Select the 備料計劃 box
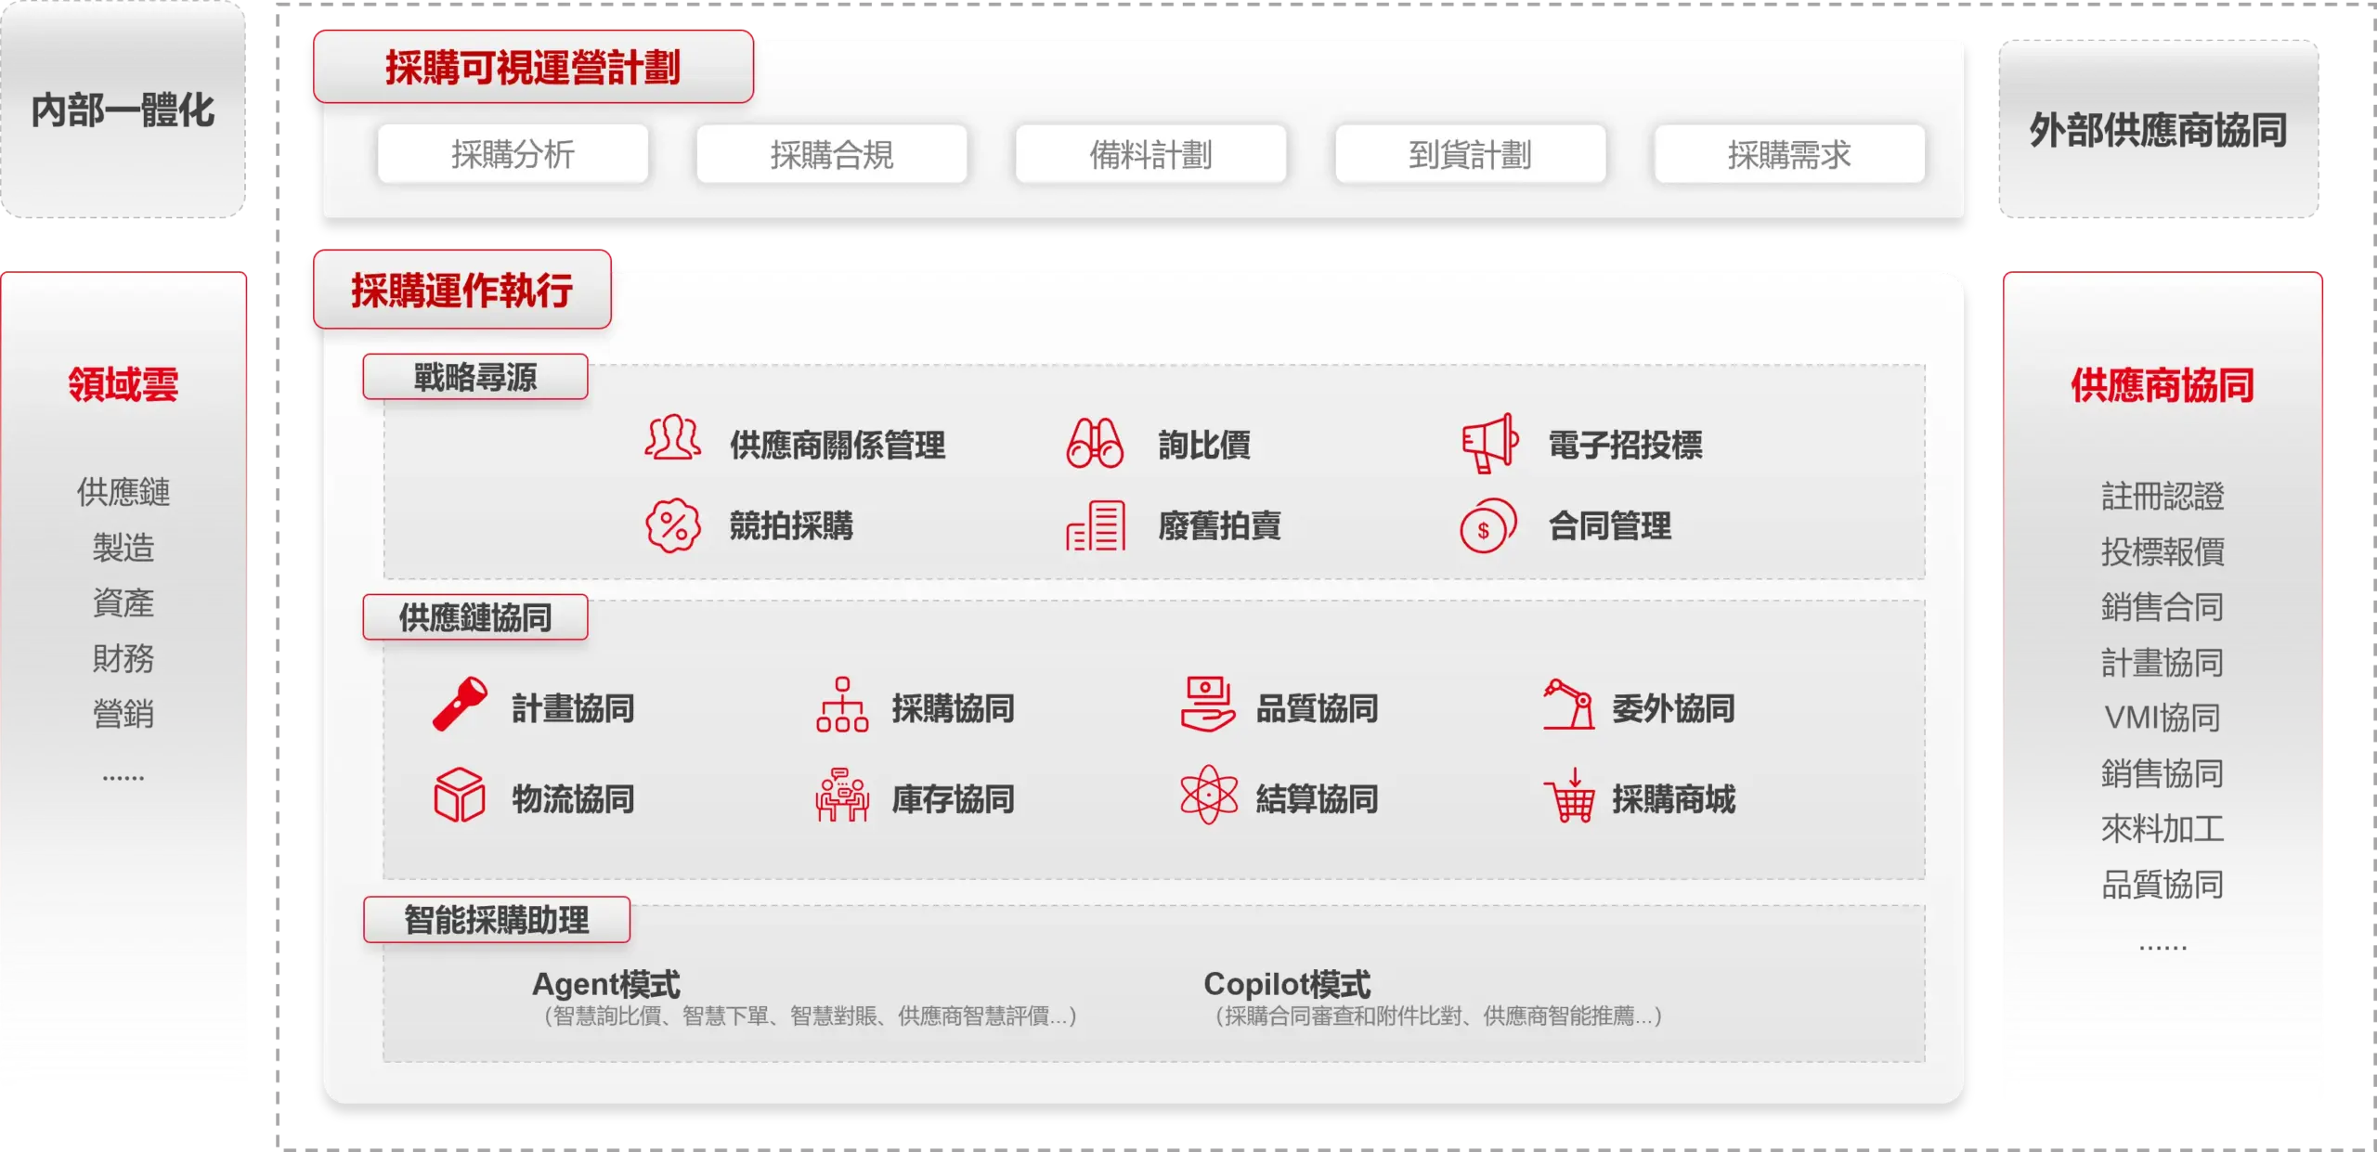The image size is (2377, 1152). click(x=1150, y=154)
